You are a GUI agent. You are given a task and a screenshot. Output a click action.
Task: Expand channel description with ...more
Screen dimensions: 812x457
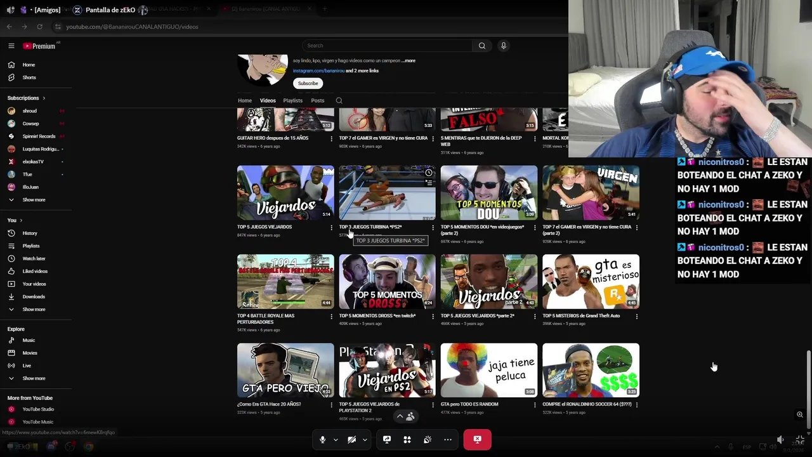coord(408,61)
